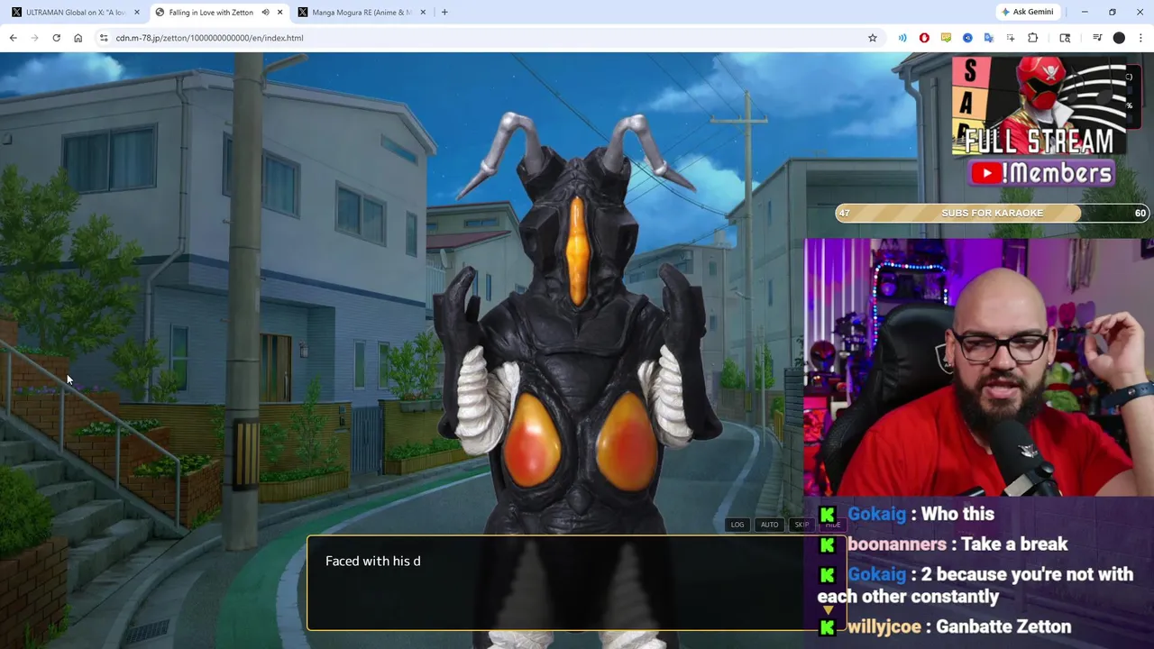Open the blue circular extension icon
The width and height of the screenshot is (1154, 649).
pos(967,38)
